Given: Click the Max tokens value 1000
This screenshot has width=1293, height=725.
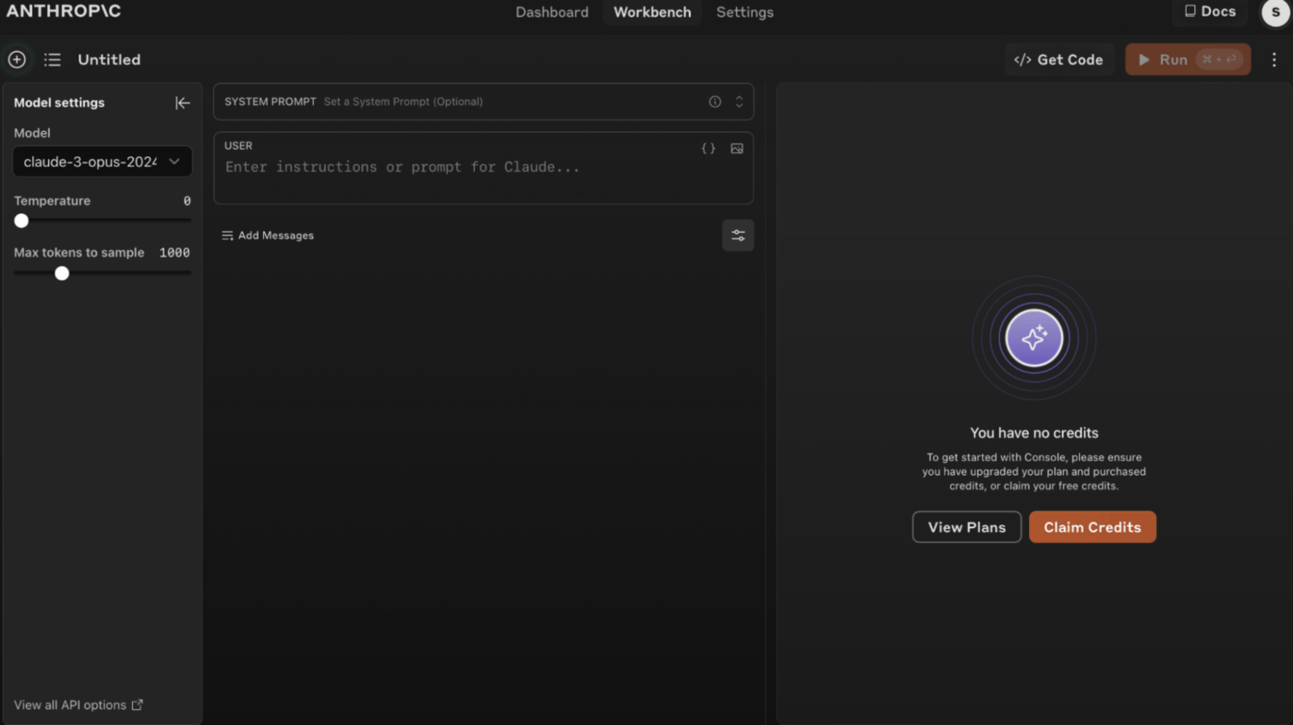Looking at the screenshot, I should click(175, 252).
